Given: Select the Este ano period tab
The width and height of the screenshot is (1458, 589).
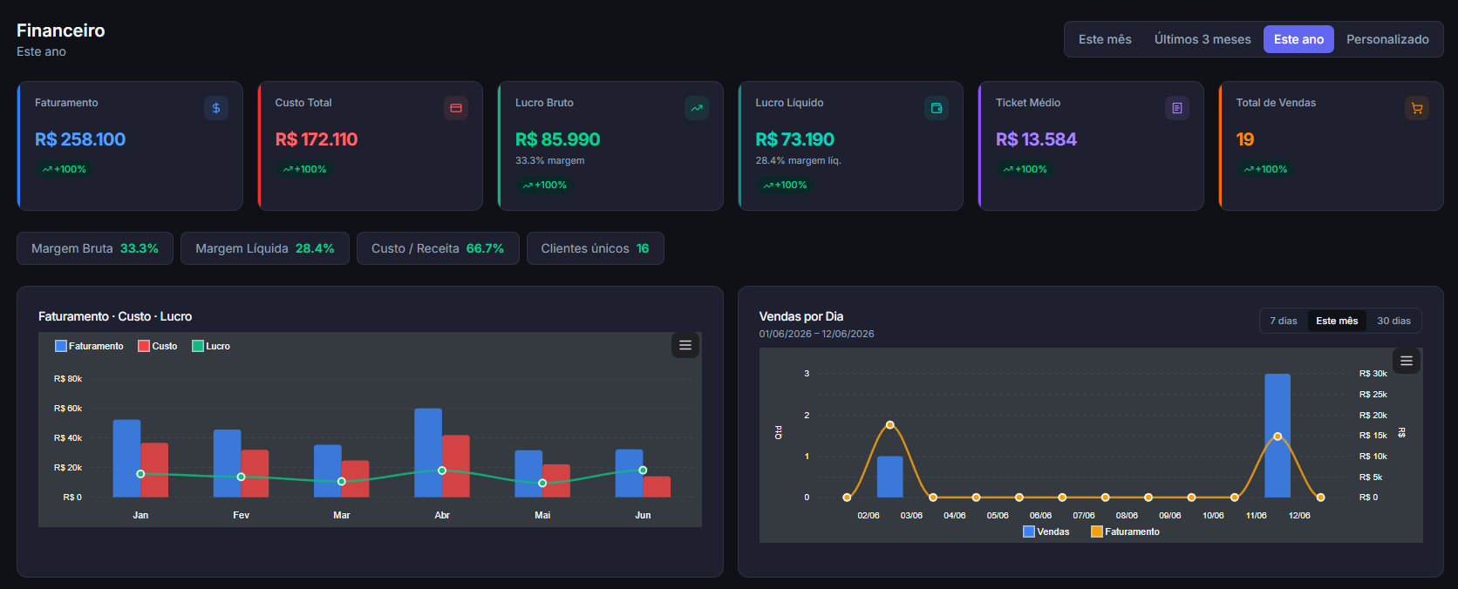Looking at the screenshot, I should point(1298,39).
